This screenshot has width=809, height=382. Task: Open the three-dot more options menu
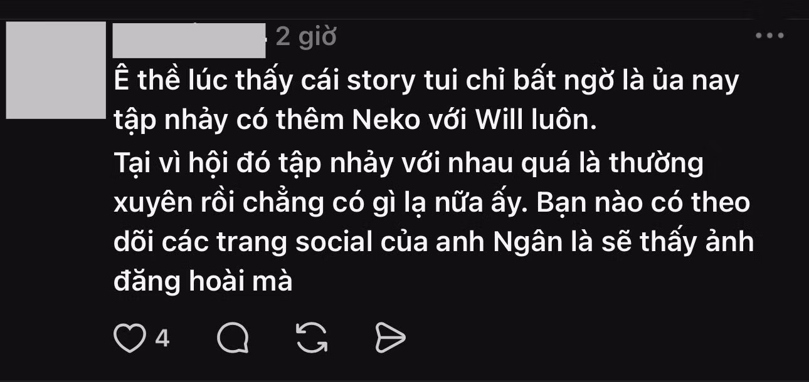click(770, 36)
